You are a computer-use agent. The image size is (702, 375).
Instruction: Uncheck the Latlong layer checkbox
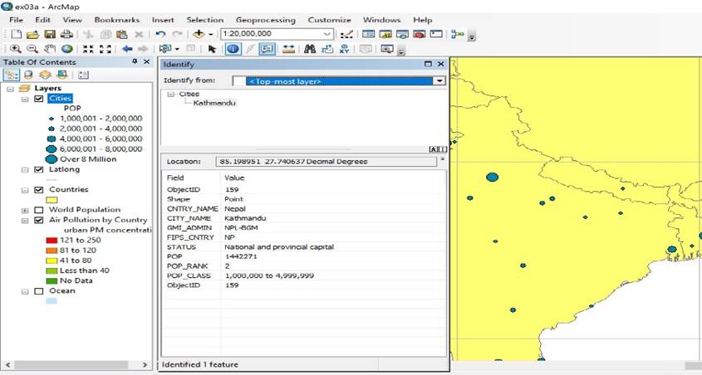pyautogui.click(x=39, y=169)
